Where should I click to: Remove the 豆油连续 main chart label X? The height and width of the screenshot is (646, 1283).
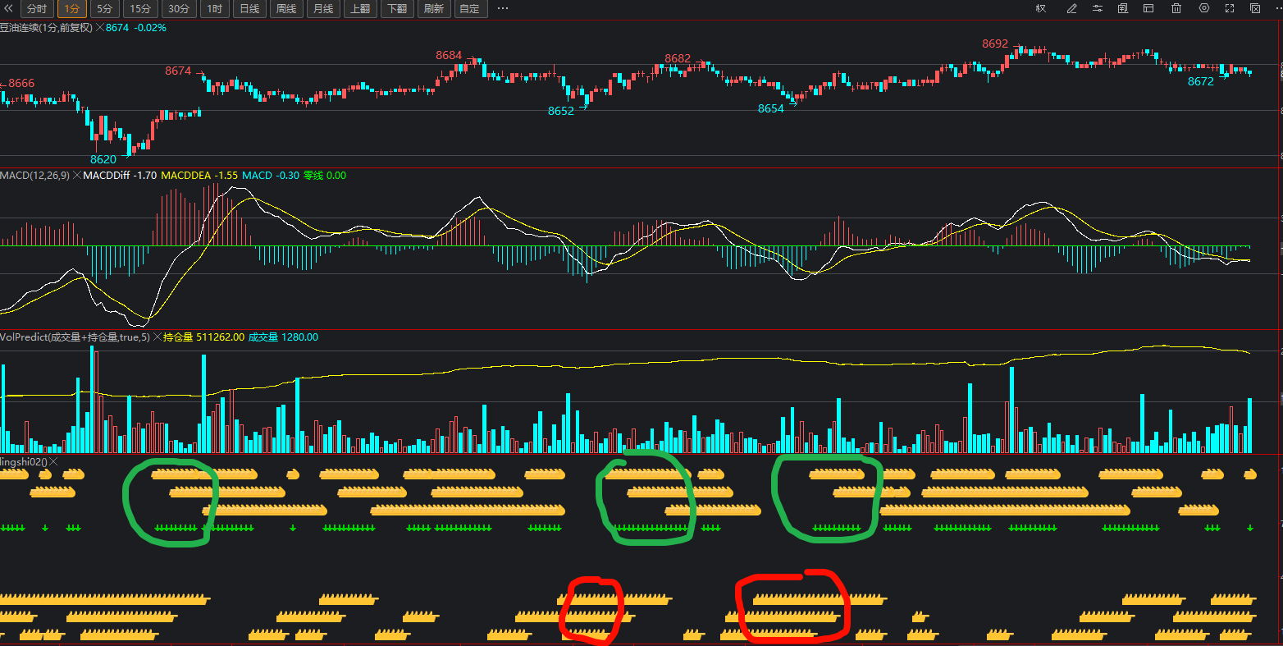click(x=100, y=28)
